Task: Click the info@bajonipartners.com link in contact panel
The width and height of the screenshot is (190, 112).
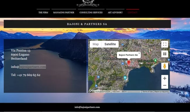Action: (x=28, y=67)
